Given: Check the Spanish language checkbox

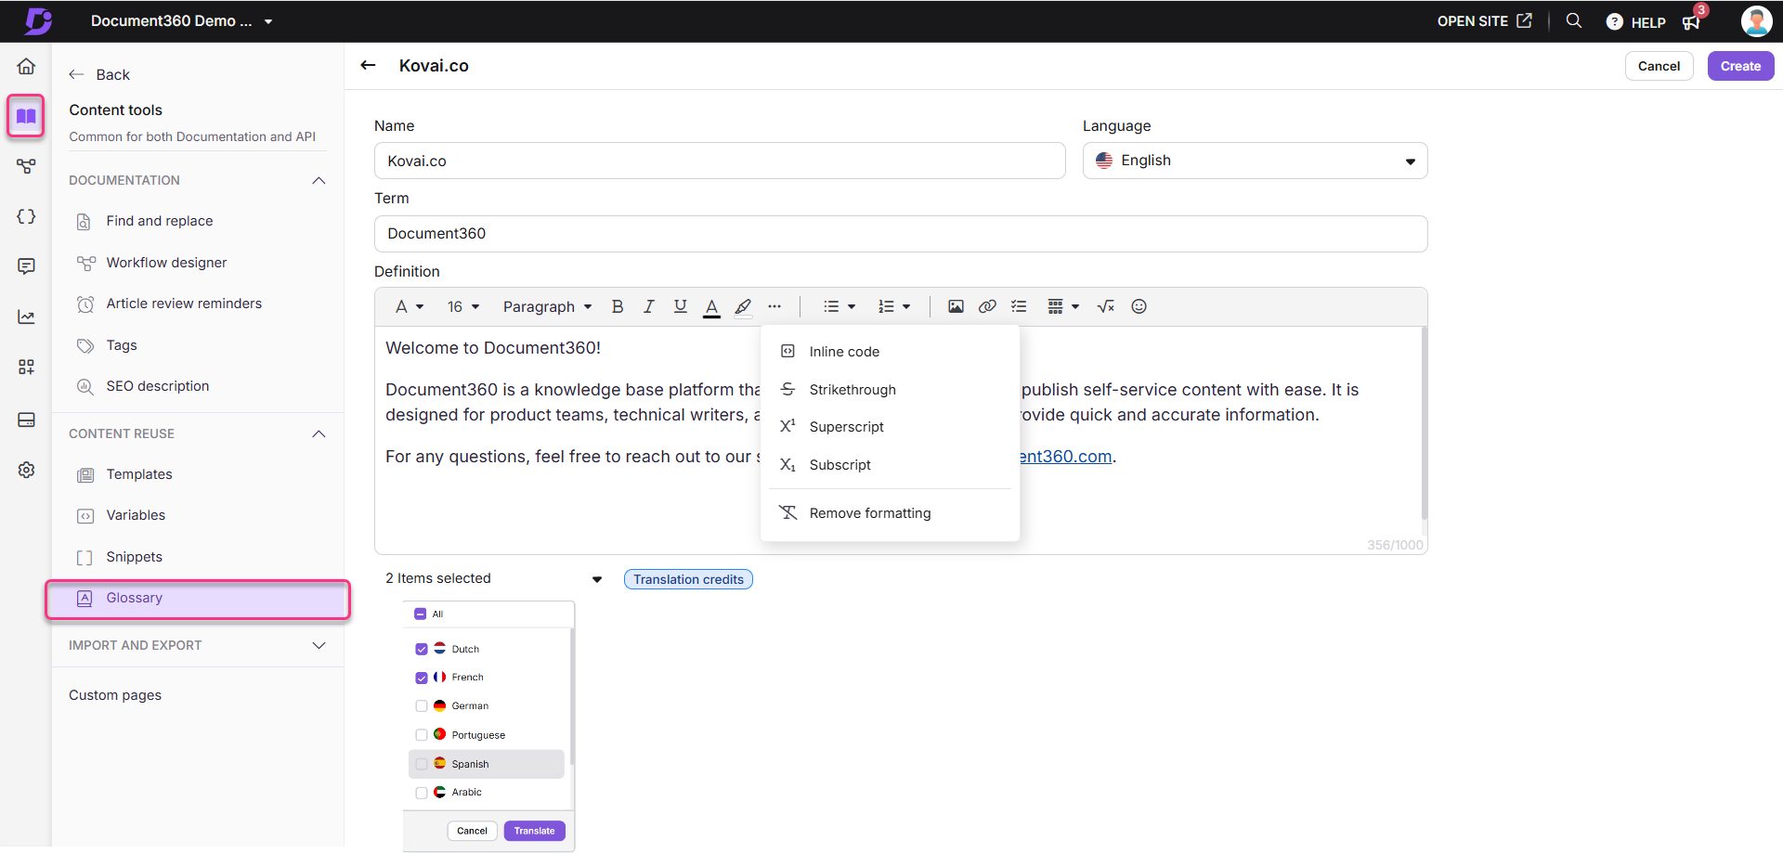Looking at the screenshot, I should (422, 764).
